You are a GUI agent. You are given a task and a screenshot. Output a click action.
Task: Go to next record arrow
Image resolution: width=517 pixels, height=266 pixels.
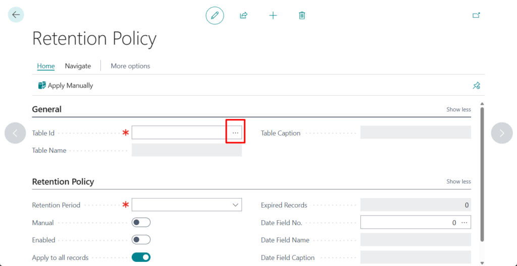(501, 133)
